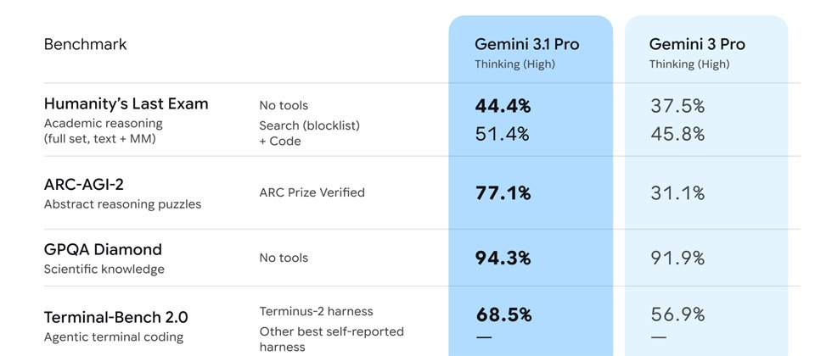
Task: Open the GPQA Diamond benchmark title
Action: 103,250
